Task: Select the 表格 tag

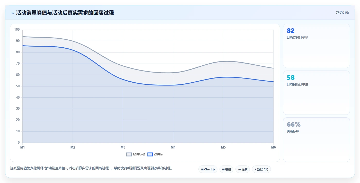Action: [226, 169]
